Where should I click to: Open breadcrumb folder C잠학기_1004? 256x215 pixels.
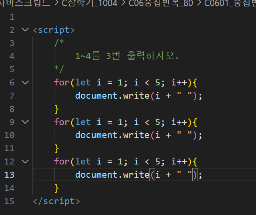pyautogui.click(x=89, y=3)
